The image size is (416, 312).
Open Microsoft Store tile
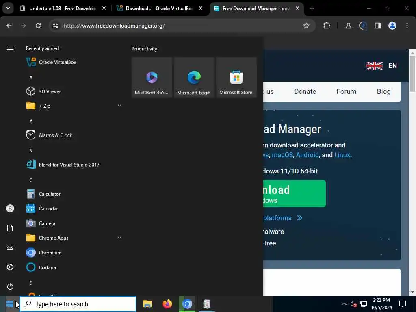(236, 77)
